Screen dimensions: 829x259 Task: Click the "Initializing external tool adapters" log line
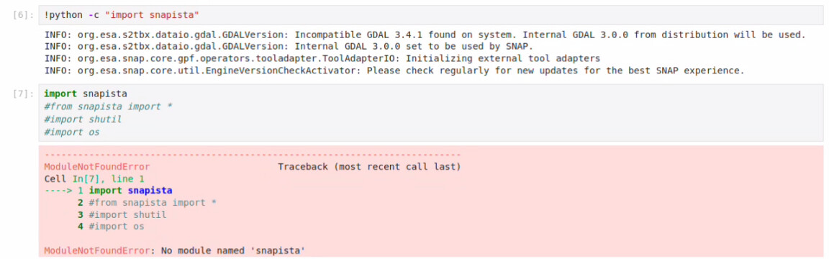(x=322, y=59)
